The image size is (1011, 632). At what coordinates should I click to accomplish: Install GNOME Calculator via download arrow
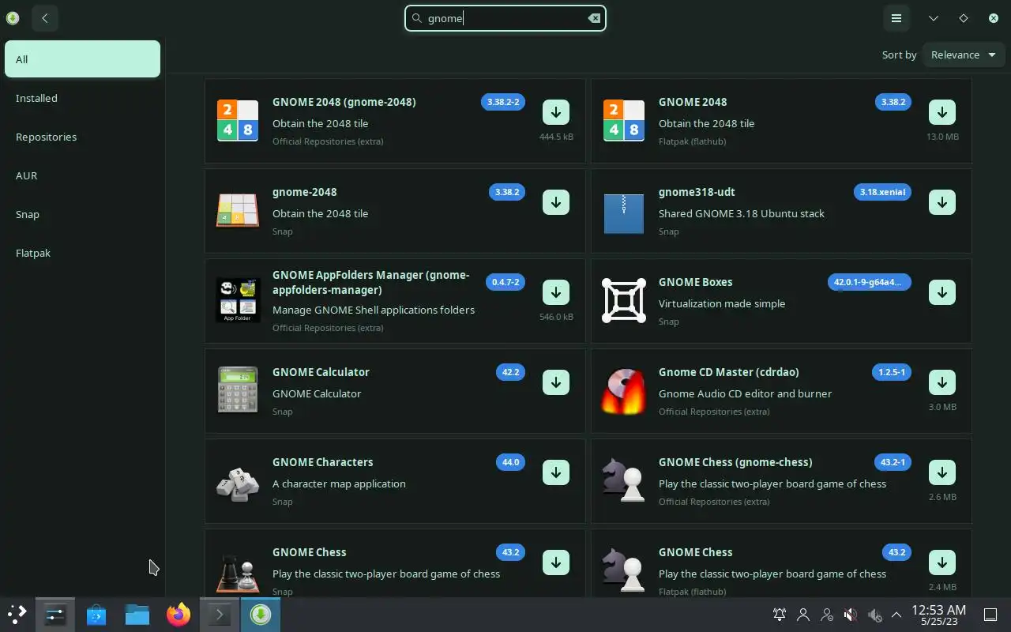[556, 382]
